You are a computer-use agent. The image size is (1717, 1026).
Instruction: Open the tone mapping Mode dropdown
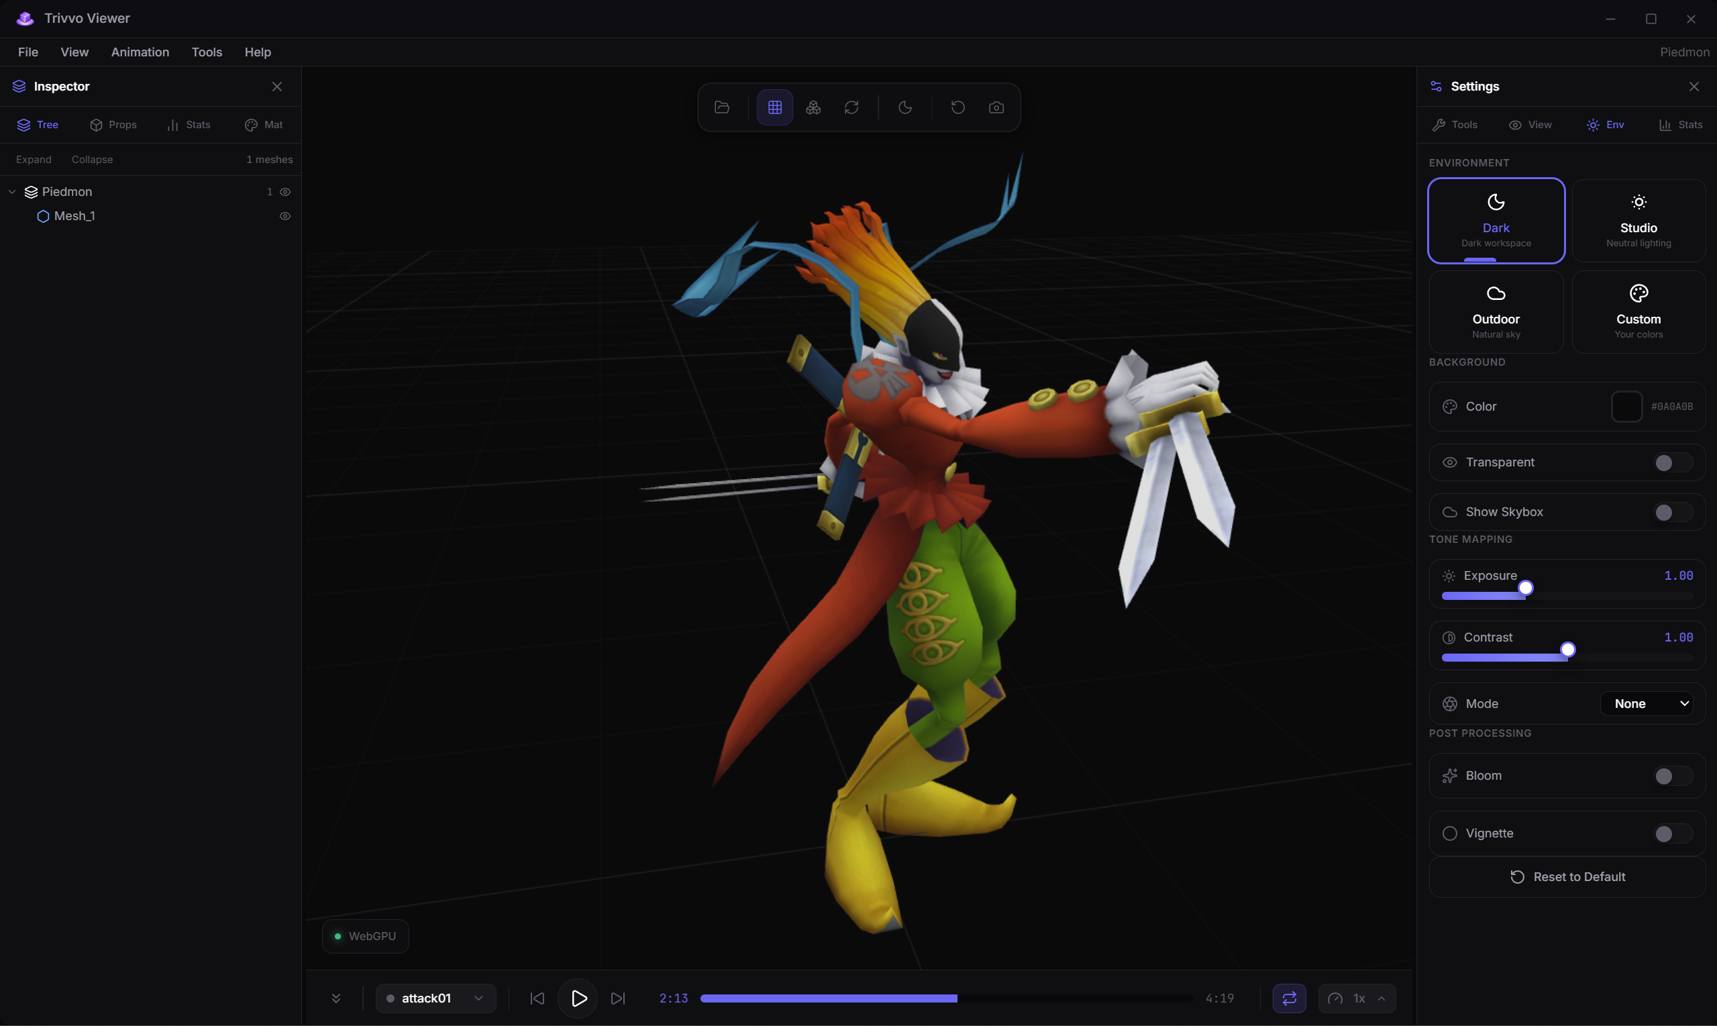1646,703
